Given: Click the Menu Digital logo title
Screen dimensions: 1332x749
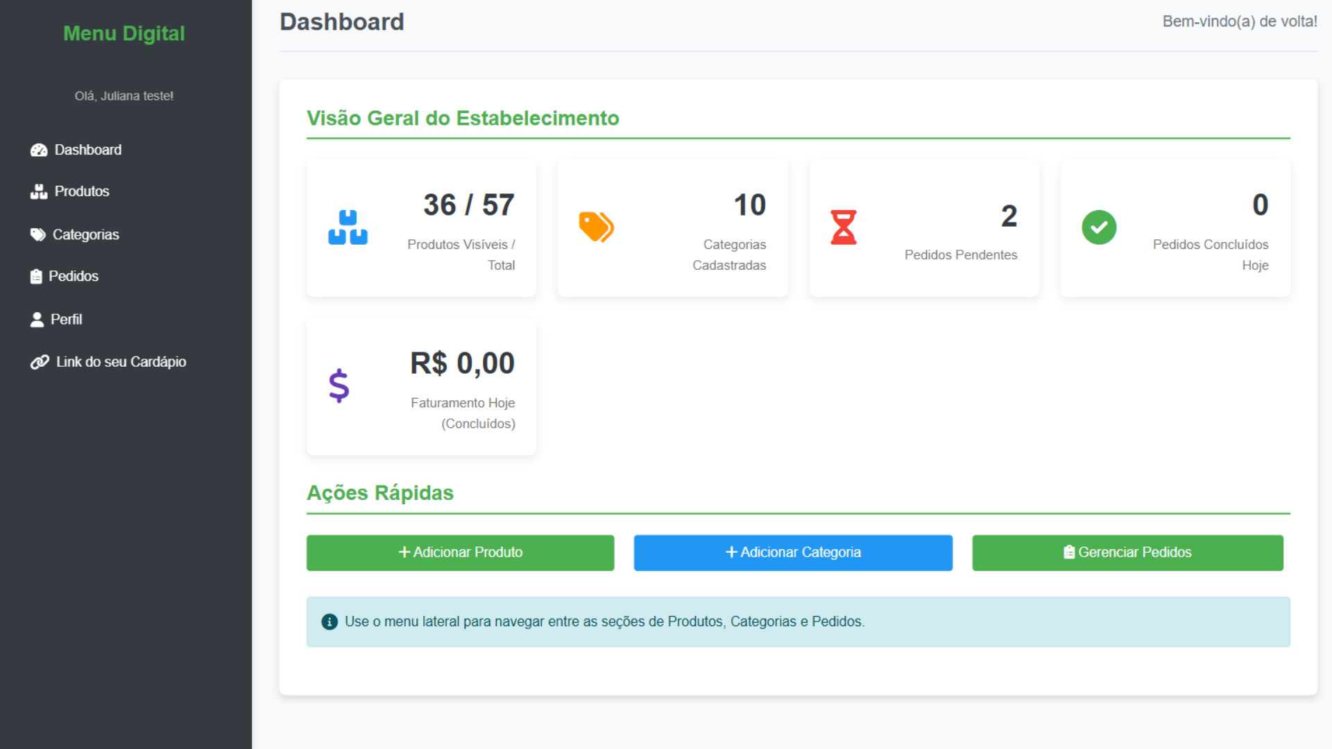Looking at the screenshot, I should pos(124,33).
